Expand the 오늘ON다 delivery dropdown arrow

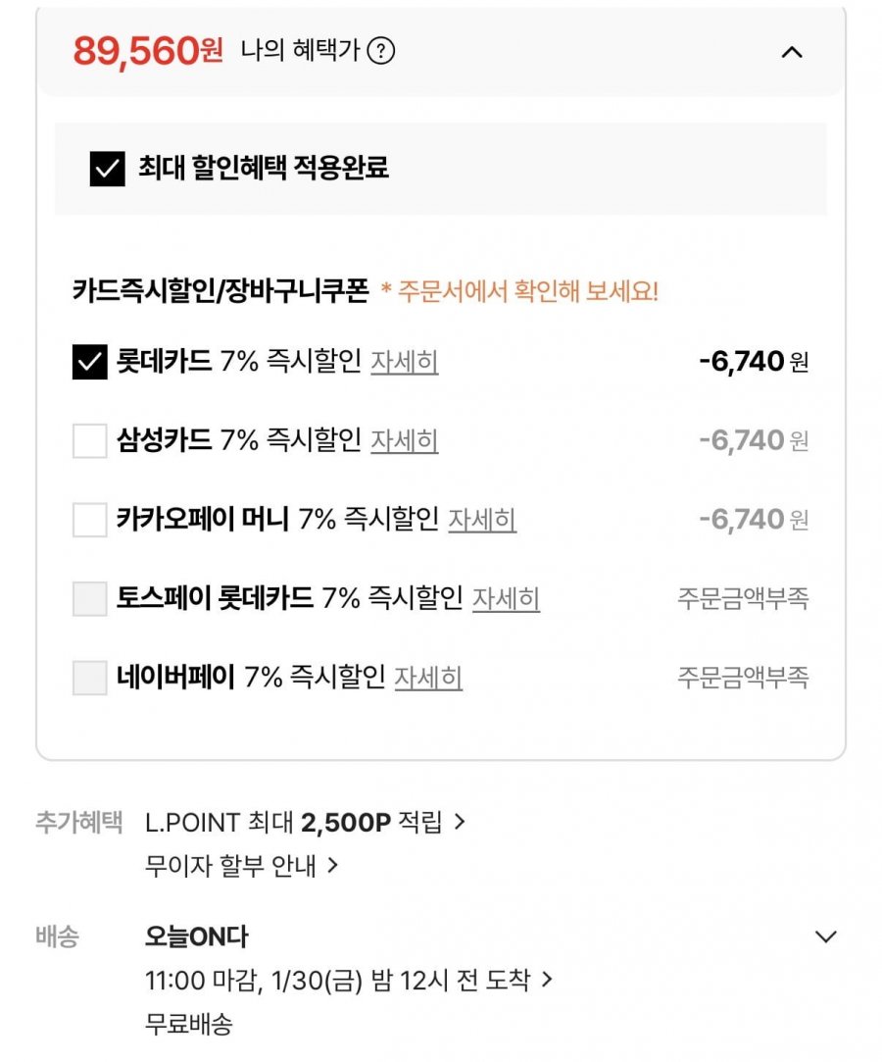coord(826,936)
